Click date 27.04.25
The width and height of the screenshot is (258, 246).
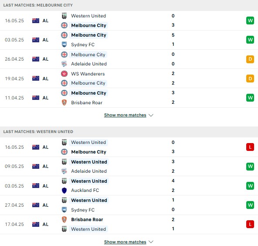(14, 205)
